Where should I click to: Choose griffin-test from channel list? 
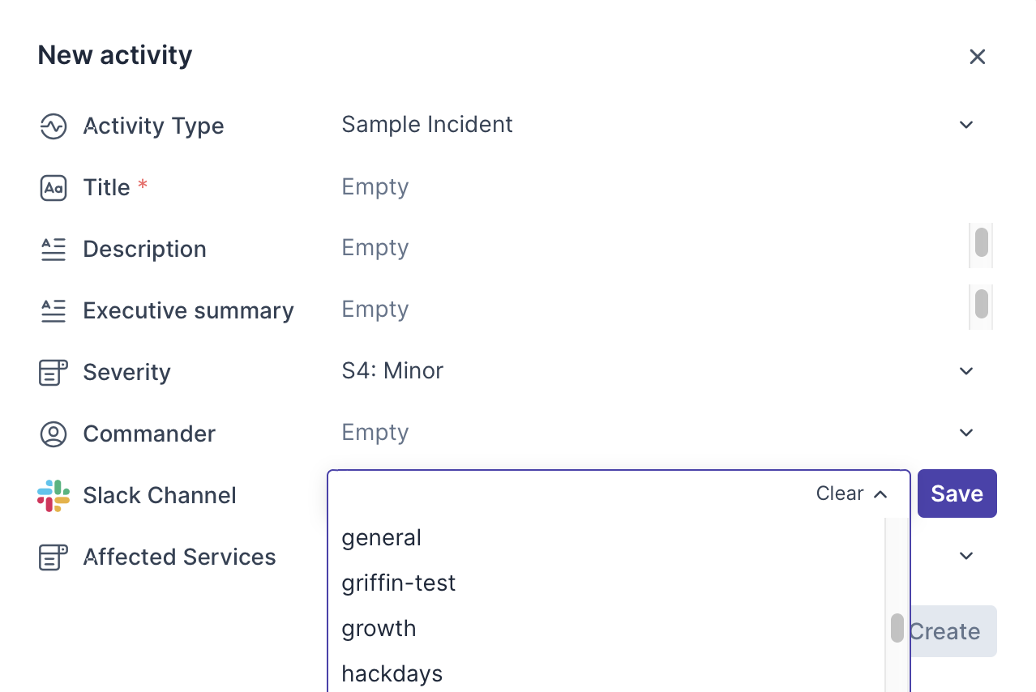click(x=399, y=583)
